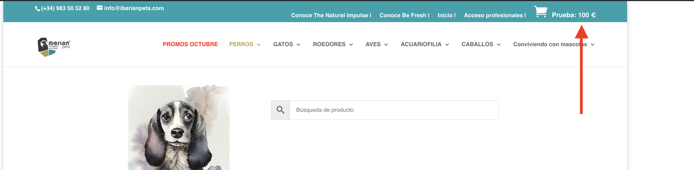694x170 pixels.
Task: Expand the AVES menu chevron
Action: pyautogui.click(x=386, y=45)
